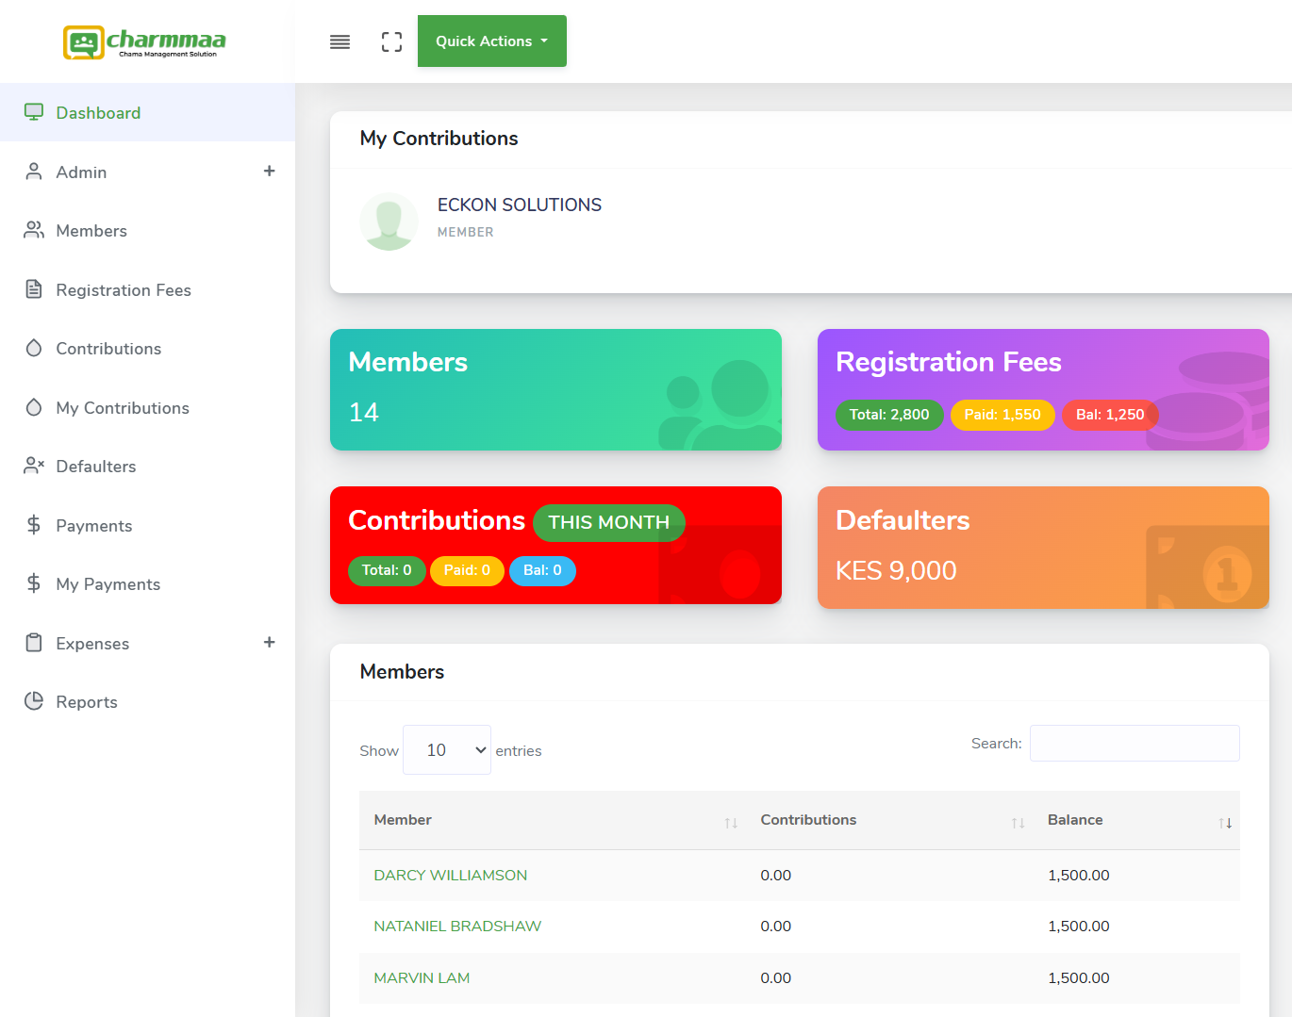Screen dimensions: 1292x1017
Task: Click the Payments dollar icon
Action: coord(34,525)
